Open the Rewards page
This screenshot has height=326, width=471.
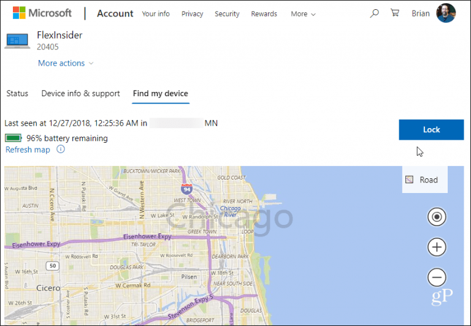(x=264, y=14)
